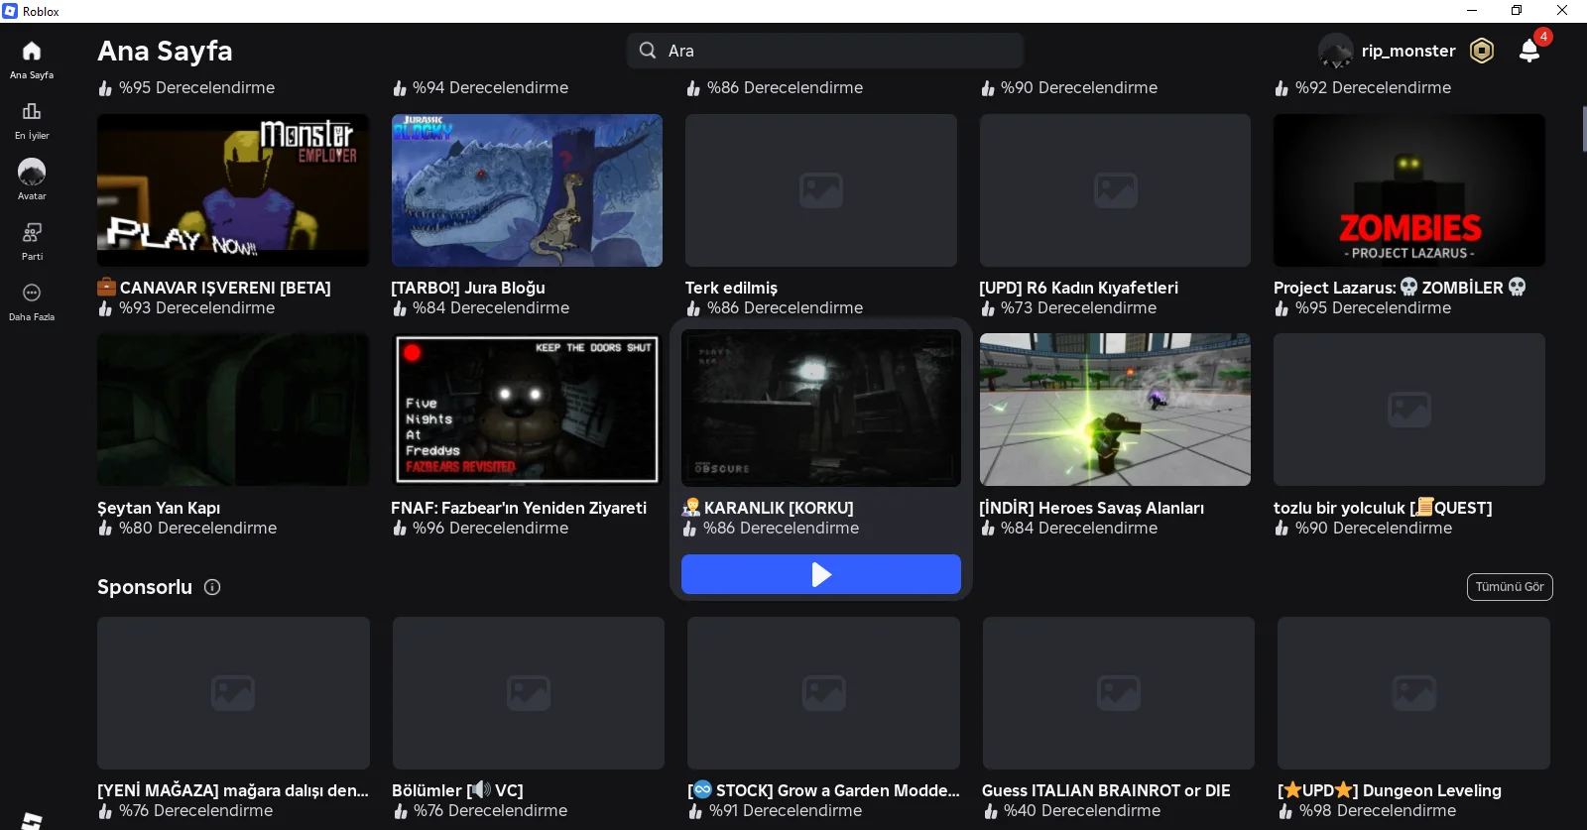Viewport: 1587px width, 830px height.
Task: Click the Roblox logo in title bar
Action: (10, 11)
